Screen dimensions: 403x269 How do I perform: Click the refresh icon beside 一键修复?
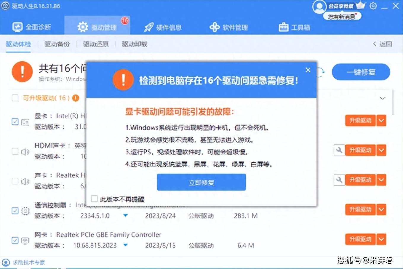(321, 72)
